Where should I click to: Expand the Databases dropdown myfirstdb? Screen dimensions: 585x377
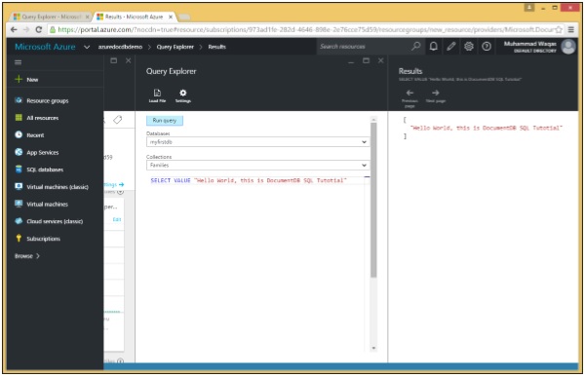(257, 142)
